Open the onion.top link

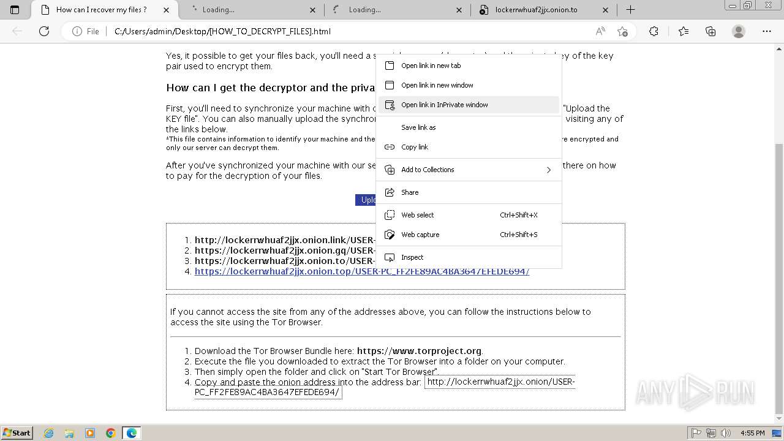point(362,271)
